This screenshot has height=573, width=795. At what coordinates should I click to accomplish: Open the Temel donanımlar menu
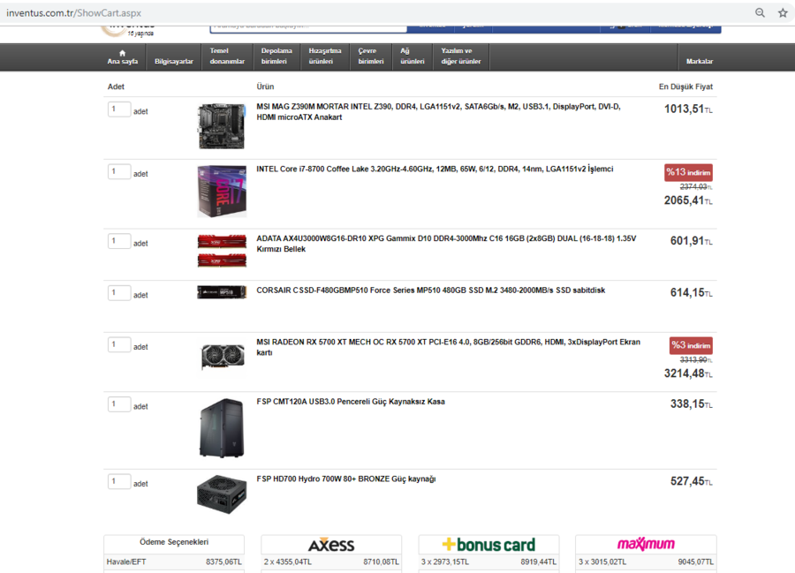tap(227, 57)
